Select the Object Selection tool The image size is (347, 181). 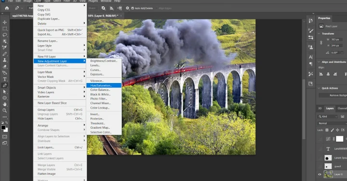(5, 41)
